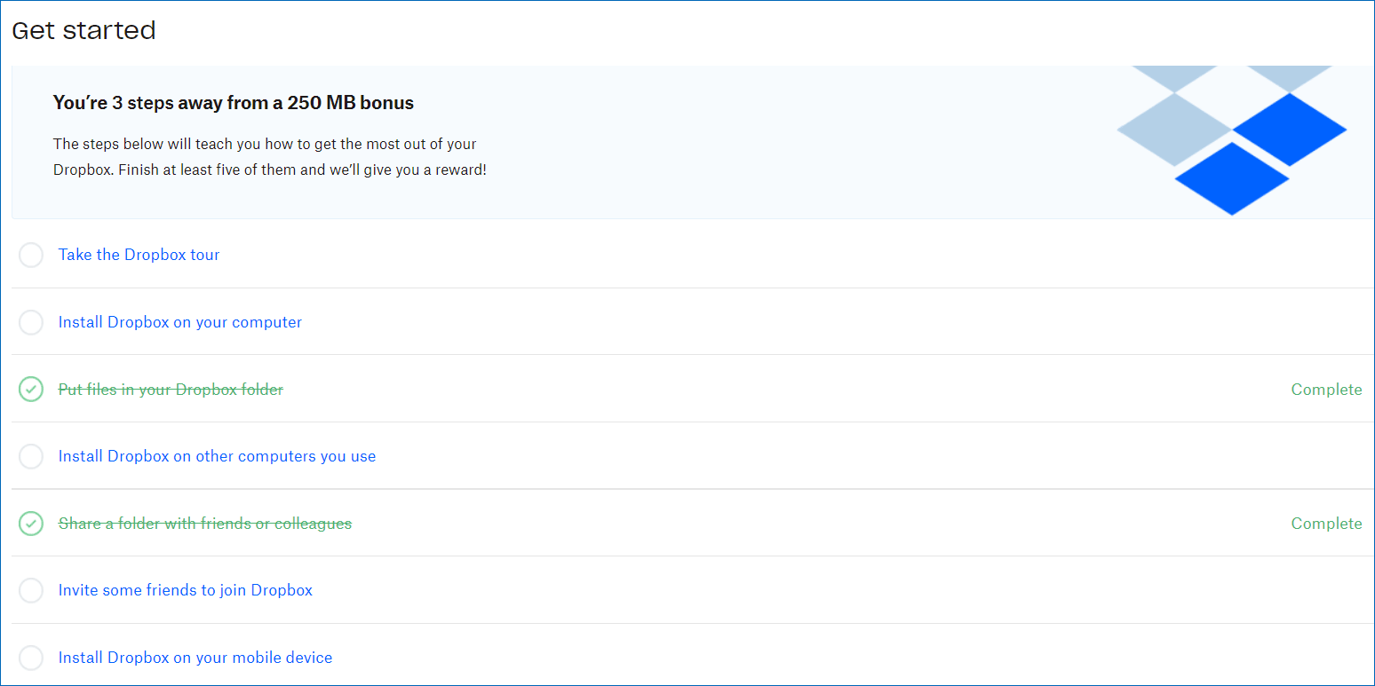Open 'Install Dropbox on other computers you use'
Viewport: 1375px width, 686px height.
coord(217,456)
